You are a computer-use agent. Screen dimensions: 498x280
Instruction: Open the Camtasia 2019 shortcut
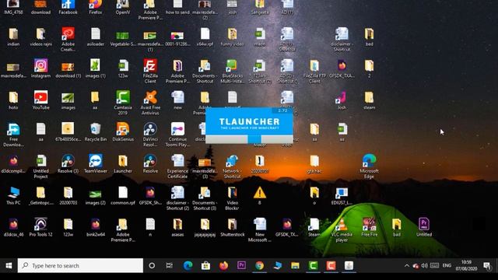click(x=123, y=103)
